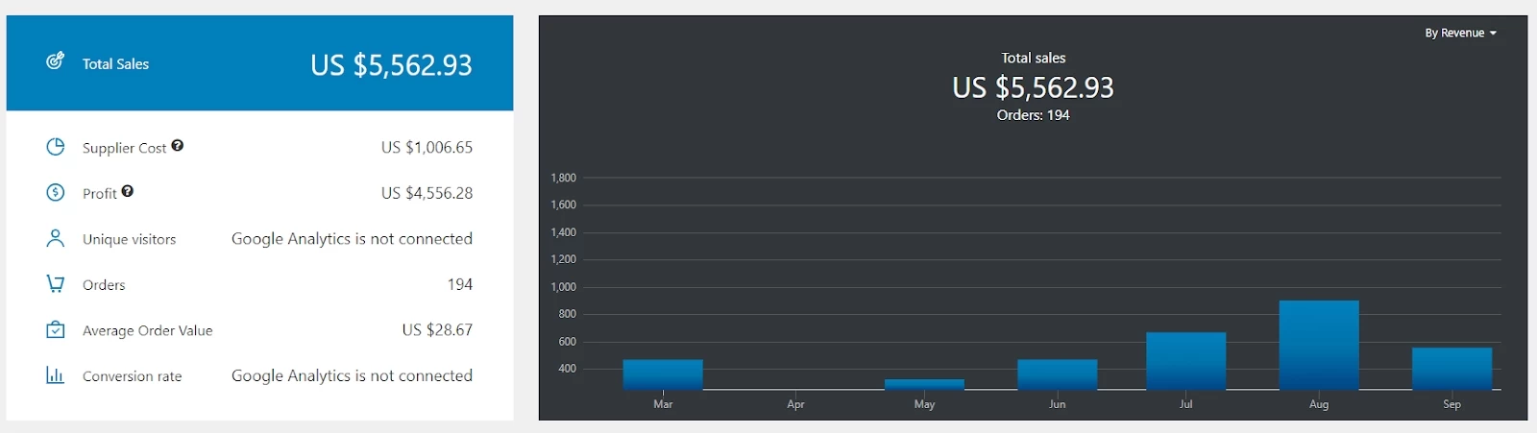Screen dimensions: 1537x433
Task: Select the June revenue bar
Action: 1057,374
